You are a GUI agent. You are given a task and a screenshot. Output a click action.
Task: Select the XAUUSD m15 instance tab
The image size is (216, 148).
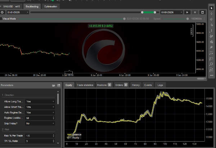tap(11, 6)
